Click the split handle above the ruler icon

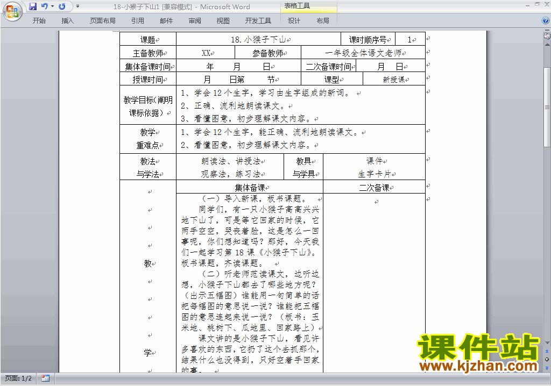tap(547, 31)
